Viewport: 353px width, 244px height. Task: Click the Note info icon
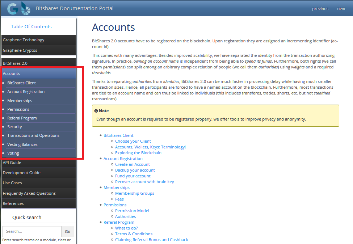pos(96,111)
